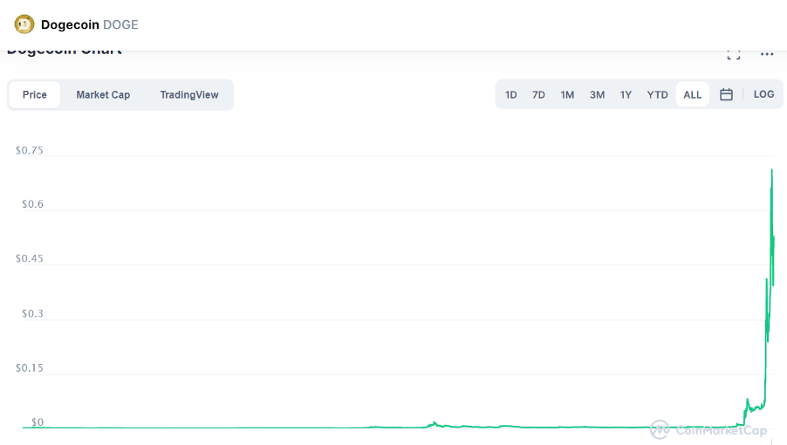Image resolution: width=787 pixels, height=445 pixels.
Task: Click the $0.15 axis label
Action: point(29,368)
